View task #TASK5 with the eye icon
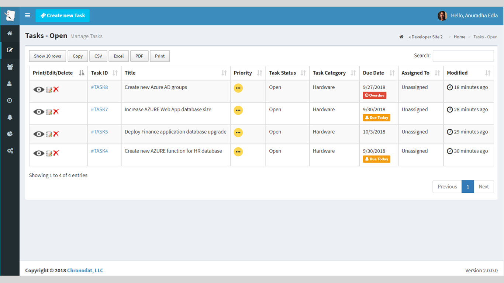 pos(39,134)
